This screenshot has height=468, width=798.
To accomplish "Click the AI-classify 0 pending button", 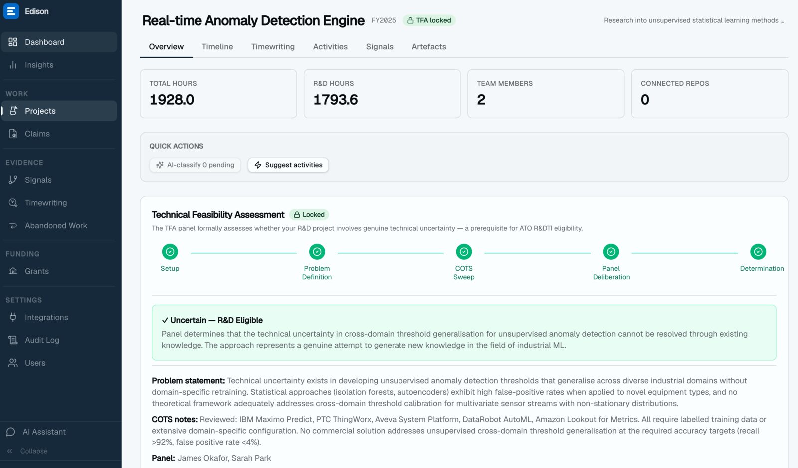I will [x=195, y=165].
